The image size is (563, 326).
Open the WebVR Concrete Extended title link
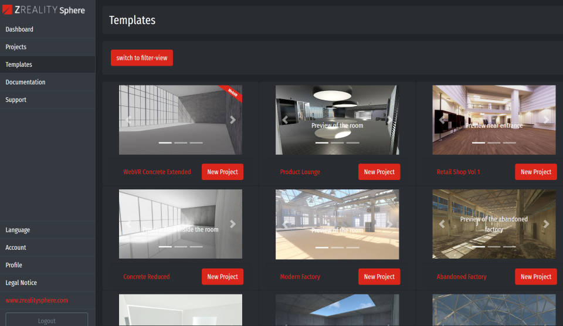[157, 172]
